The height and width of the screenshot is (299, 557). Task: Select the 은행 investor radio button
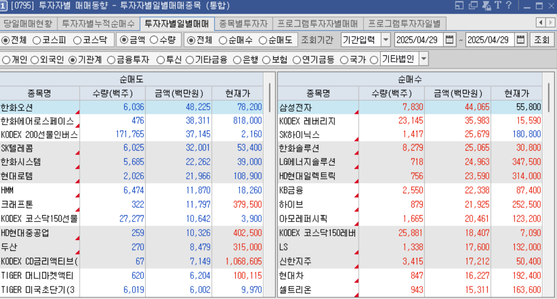[x=237, y=60]
